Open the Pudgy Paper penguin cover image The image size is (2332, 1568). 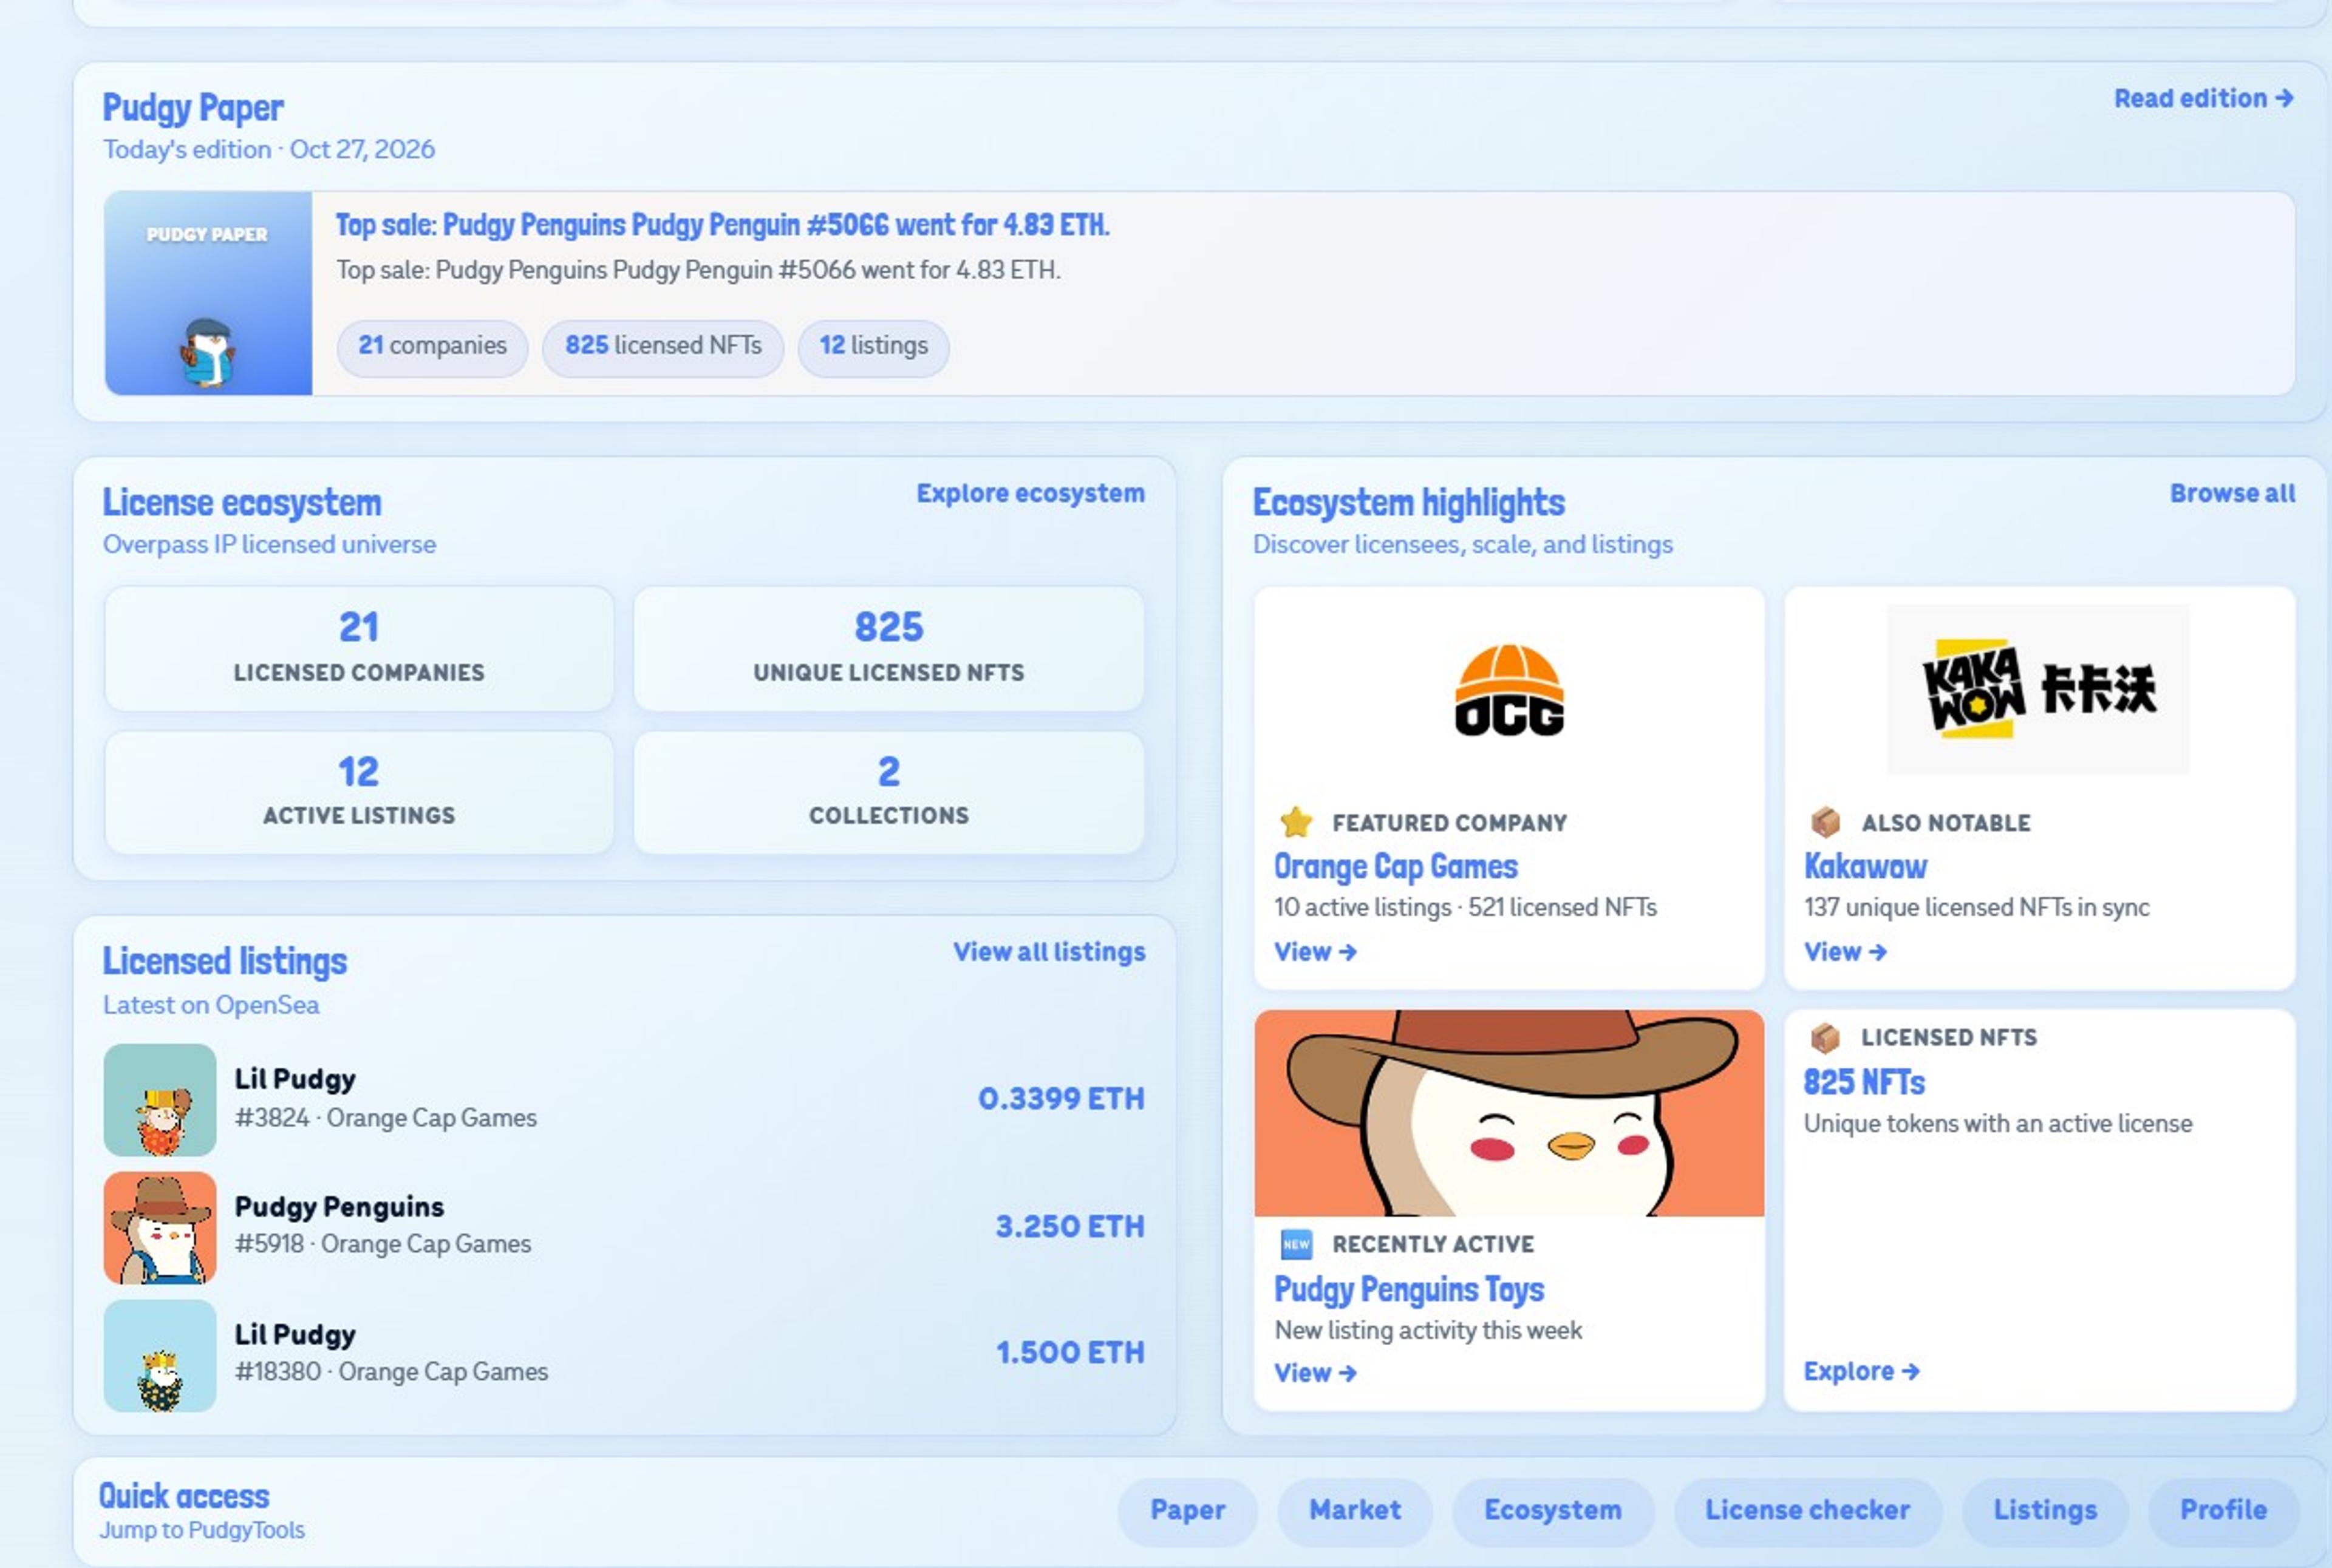pyautogui.click(x=208, y=293)
